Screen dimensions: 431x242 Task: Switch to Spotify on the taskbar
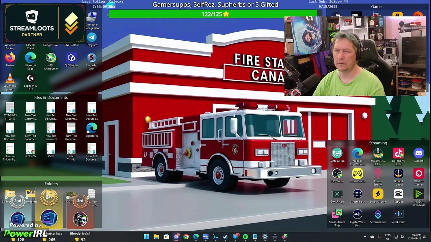[245, 237]
